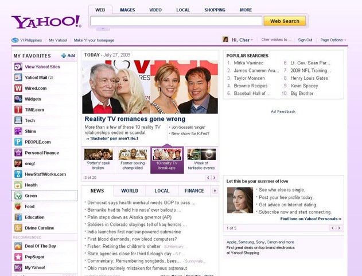Select the WEB search tab

(100, 10)
